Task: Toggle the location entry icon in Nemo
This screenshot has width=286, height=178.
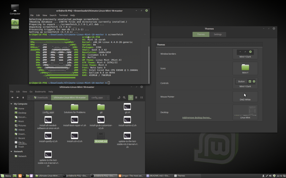Action: tap(119, 97)
